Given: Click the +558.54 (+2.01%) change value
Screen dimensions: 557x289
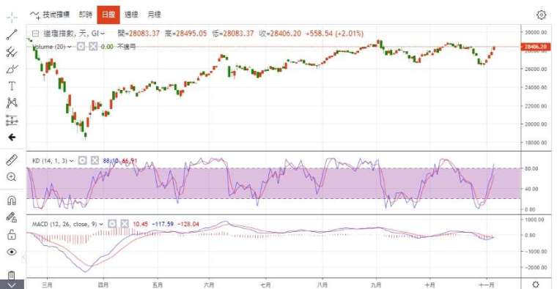Looking at the screenshot, I should pos(334,34).
